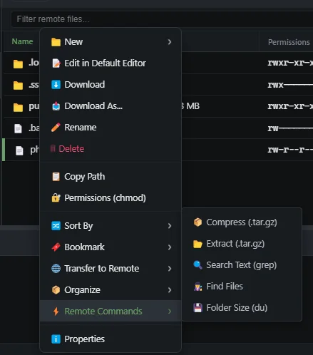The image size is (313, 355).
Task: Click the Compress box icon in submenu
Action: pos(197,222)
